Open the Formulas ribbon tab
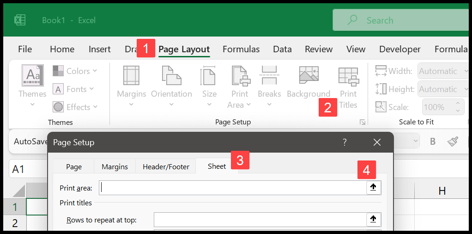The width and height of the screenshot is (472, 234). tap(241, 49)
